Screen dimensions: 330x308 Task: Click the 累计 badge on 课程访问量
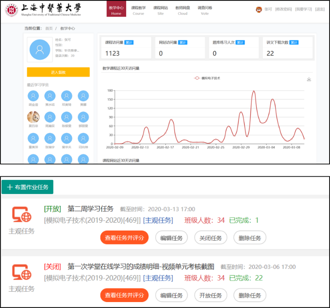129,43
